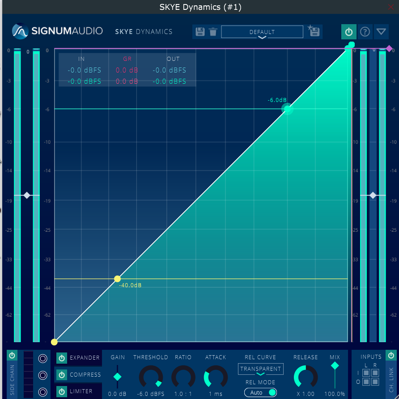Toggle the left channel input link checkbox
The image size is (399, 399).
click(366, 373)
